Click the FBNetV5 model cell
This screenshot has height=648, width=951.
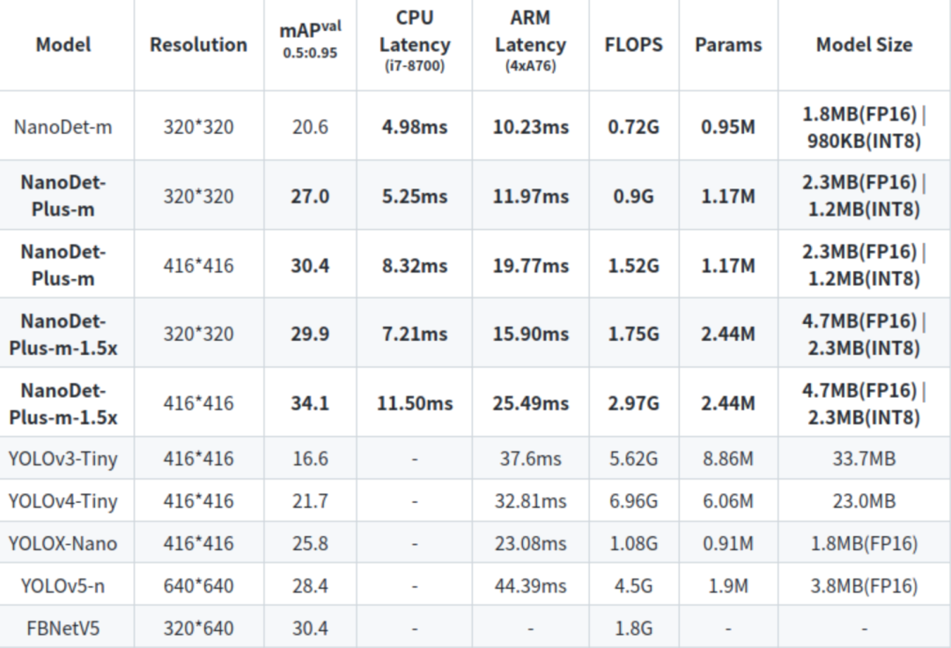click(x=63, y=628)
